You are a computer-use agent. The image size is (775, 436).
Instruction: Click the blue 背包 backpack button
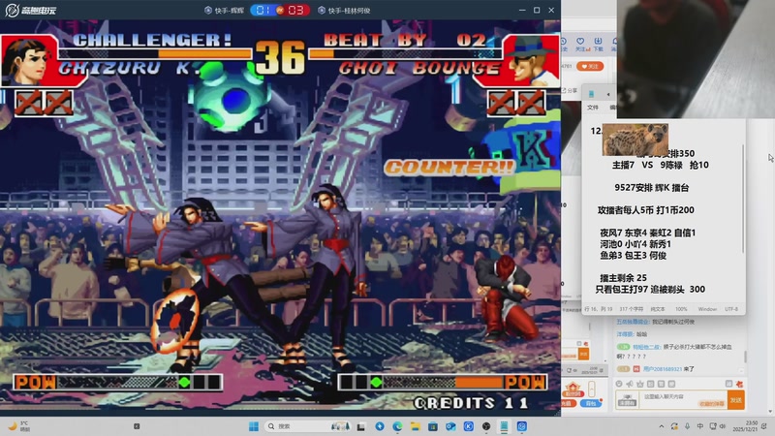tap(591, 403)
